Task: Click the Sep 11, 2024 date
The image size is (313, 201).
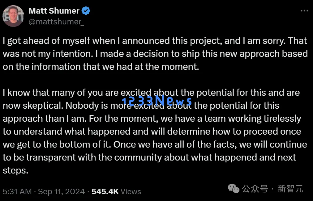Action: coord(61,191)
